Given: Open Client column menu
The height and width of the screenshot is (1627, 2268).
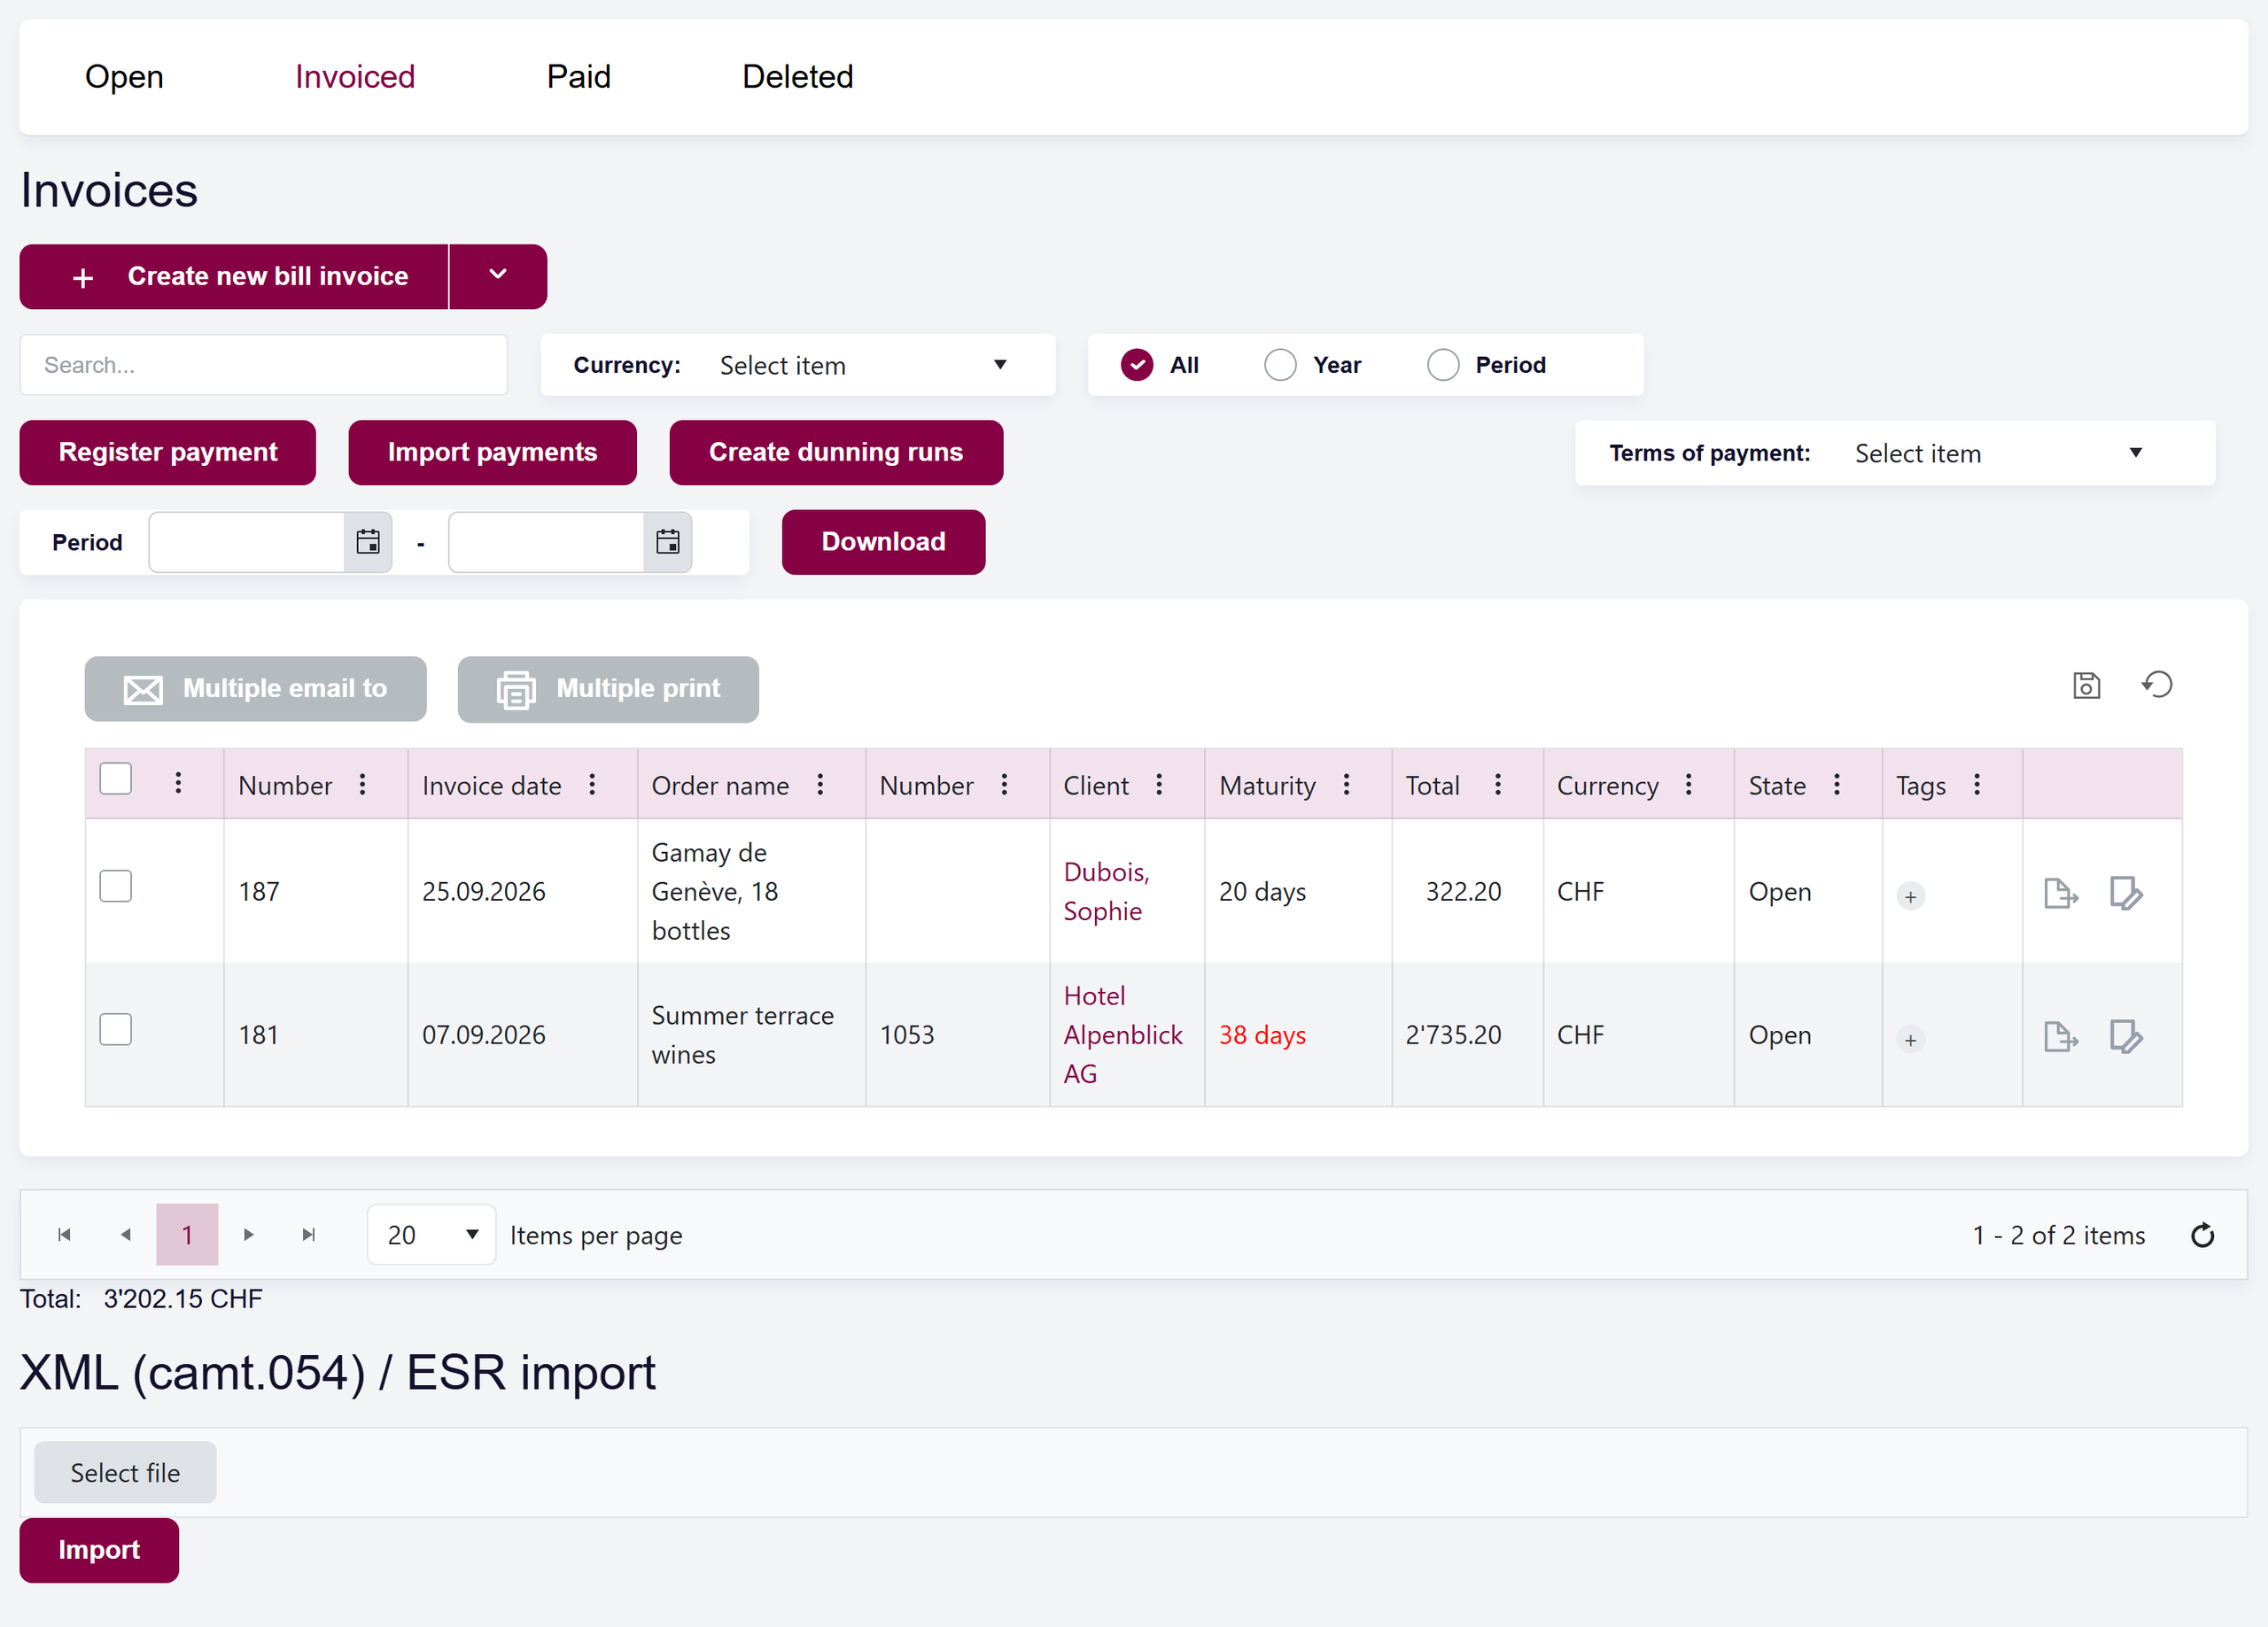Looking at the screenshot, I should [x=1159, y=785].
